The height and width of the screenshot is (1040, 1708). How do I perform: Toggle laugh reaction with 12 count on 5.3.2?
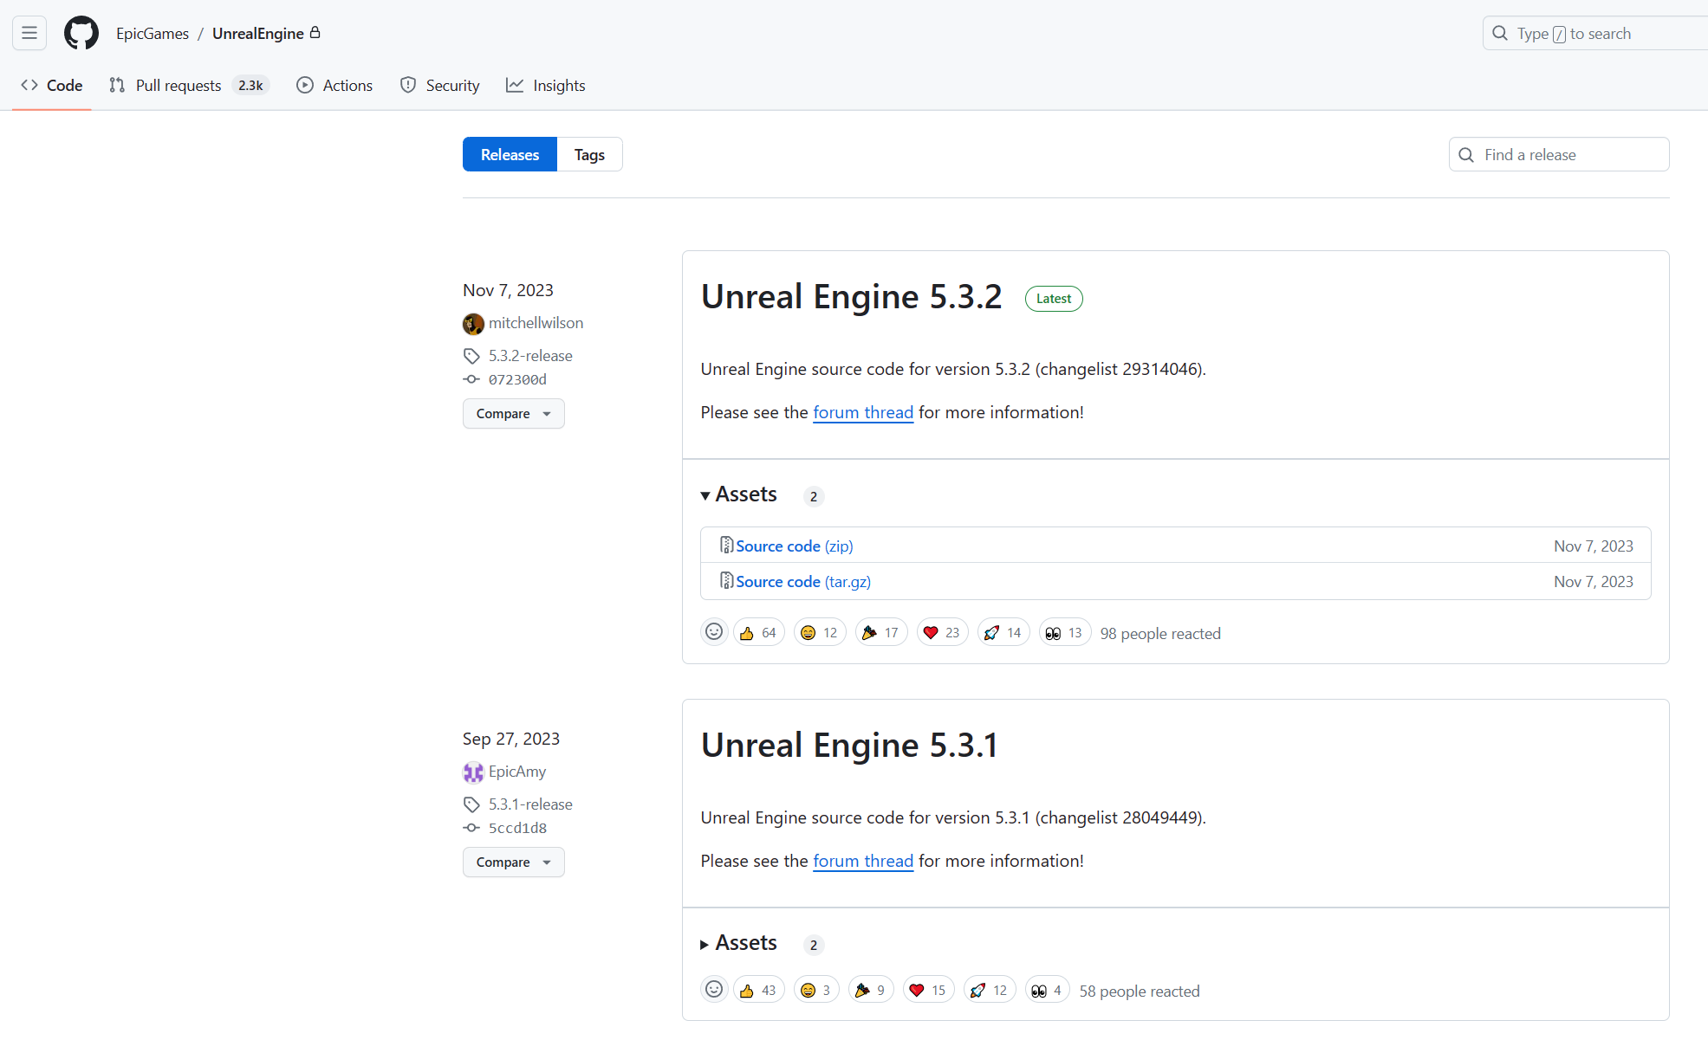[x=820, y=633]
